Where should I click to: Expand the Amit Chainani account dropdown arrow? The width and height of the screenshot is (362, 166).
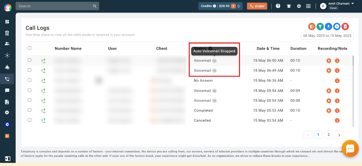[x=352, y=4]
